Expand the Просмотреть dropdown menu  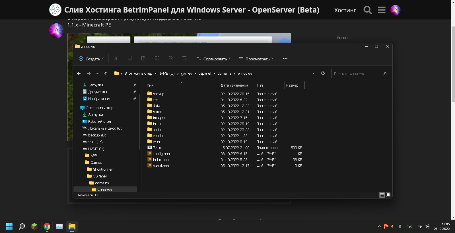click(256, 59)
